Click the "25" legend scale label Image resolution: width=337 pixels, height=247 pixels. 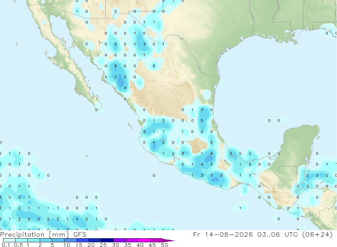tap(103, 245)
